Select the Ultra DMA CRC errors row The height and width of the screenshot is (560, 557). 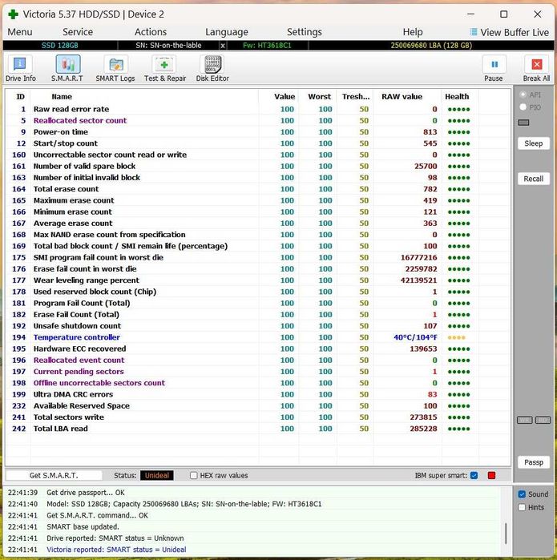(257, 394)
